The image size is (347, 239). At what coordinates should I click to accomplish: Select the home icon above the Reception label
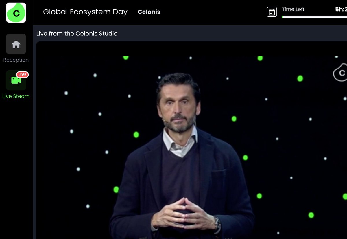point(16,44)
